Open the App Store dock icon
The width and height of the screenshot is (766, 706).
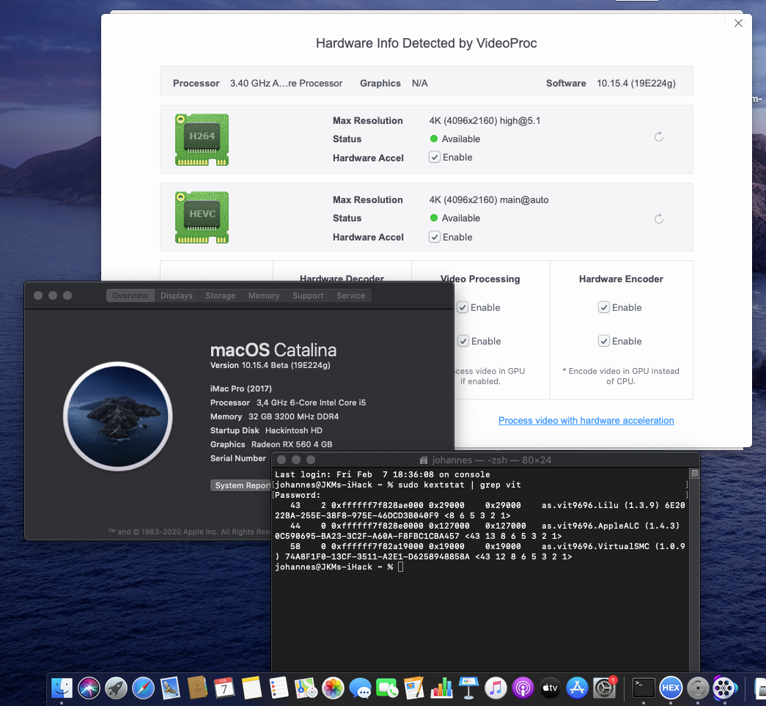coord(577,688)
